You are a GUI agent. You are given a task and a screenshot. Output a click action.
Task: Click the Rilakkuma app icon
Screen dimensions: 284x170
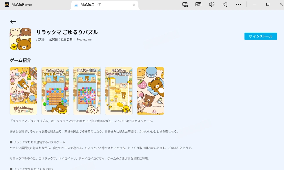[21, 39]
